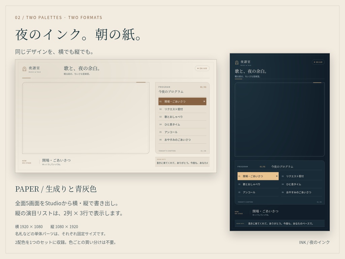345x259 pixels.
Task: Click now-on-stage 開場・ごあいさつ in ink mockup
Action: 265,211
